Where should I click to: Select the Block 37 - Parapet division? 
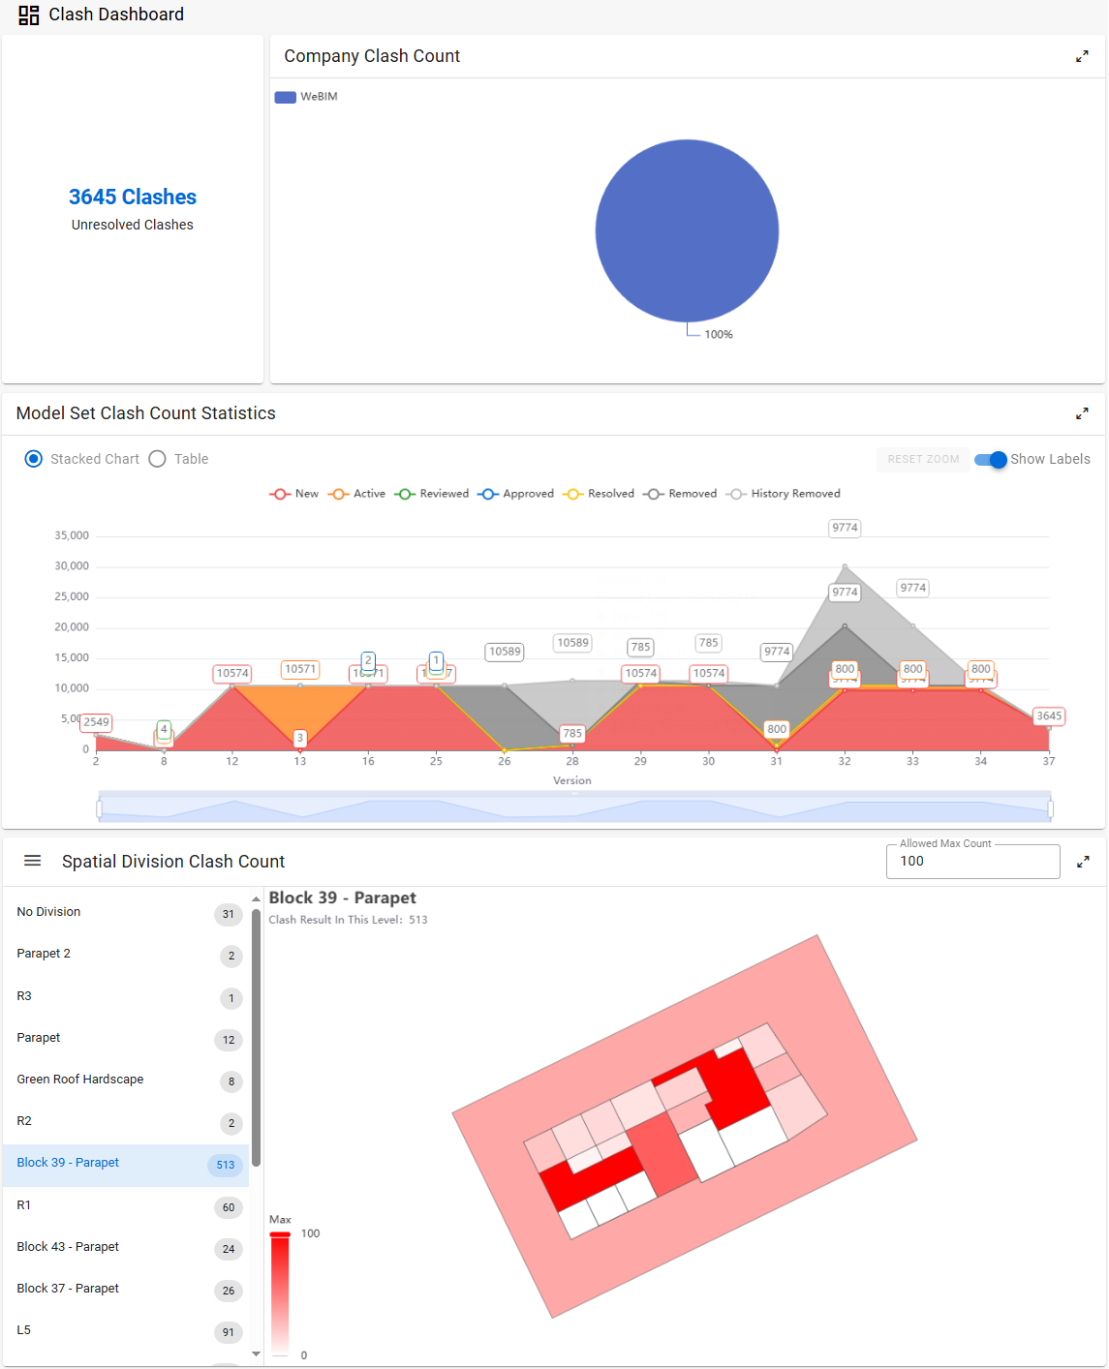(126, 1289)
